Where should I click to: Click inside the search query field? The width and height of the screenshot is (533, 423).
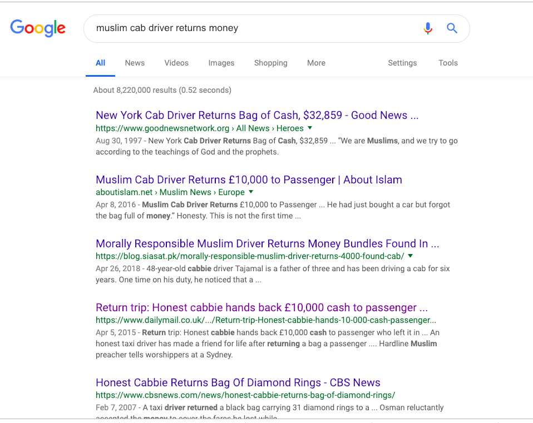coord(250,28)
